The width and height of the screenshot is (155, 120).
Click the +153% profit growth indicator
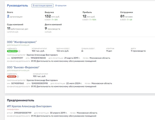(x=93, y=20)
